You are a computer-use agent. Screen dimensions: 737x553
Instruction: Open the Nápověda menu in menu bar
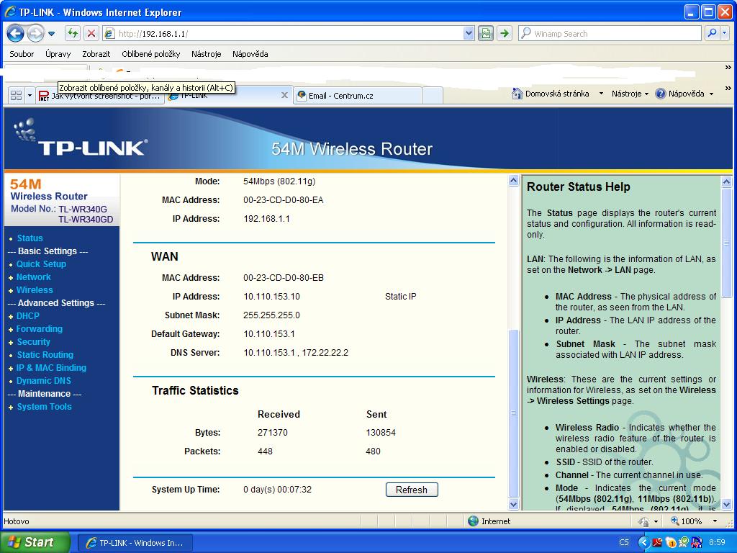coord(250,53)
